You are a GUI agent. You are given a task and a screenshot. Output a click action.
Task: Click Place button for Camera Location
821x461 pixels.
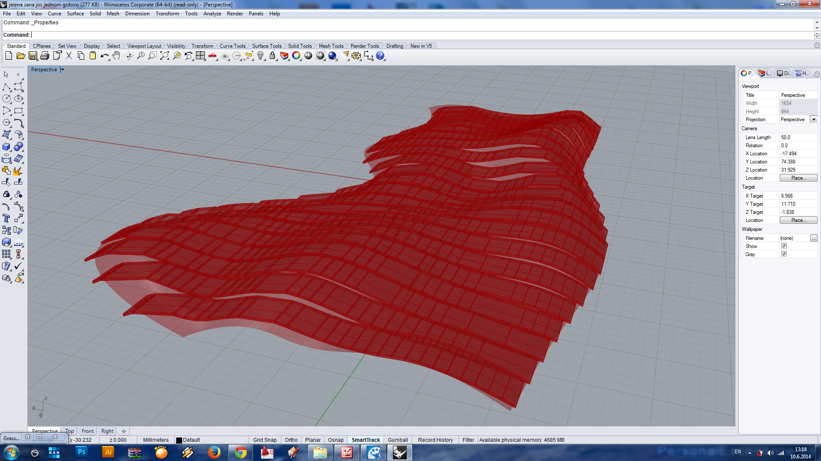pyautogui.click(x=798, y=178)
